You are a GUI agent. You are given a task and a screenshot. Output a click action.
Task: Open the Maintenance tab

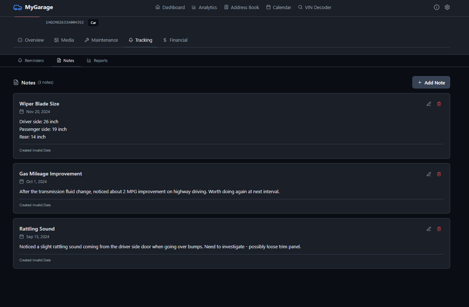coord(101,40)
